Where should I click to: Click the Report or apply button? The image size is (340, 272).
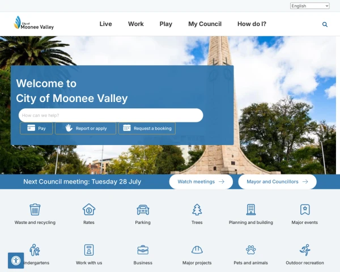click(x=86, y=129)
